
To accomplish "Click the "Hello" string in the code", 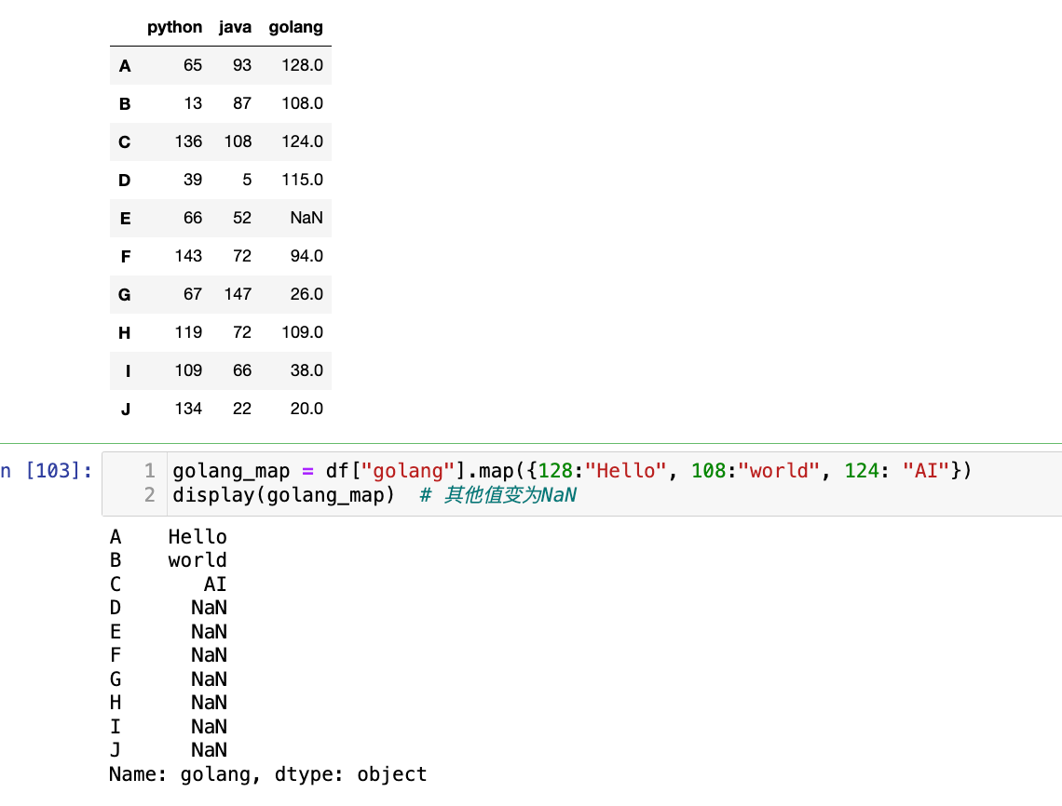I will 631,471.
